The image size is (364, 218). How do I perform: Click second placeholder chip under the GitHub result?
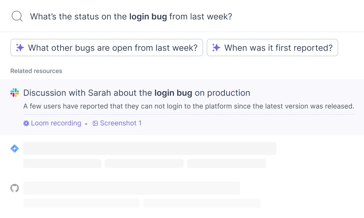[202, 203]
